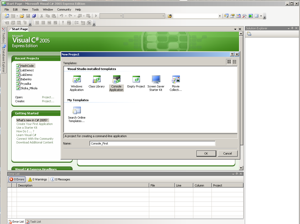Viewport: 300px width, 224px height.
Task: Toggle the 0 Warnings filter
Action: pos(37,179)
